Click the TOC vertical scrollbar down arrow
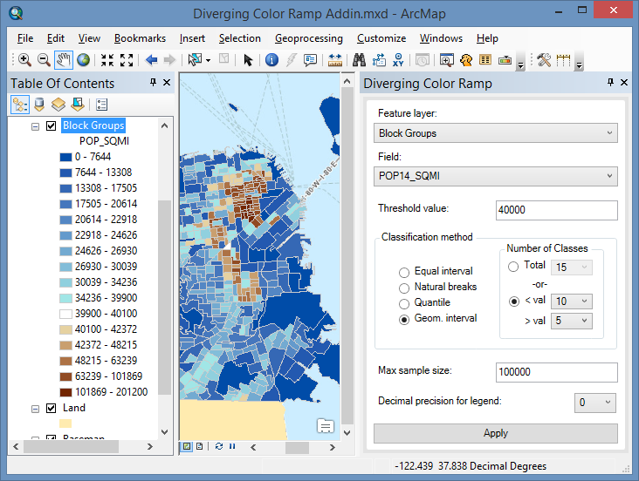This screenshot has width=639, height=481. coord(165,432)
